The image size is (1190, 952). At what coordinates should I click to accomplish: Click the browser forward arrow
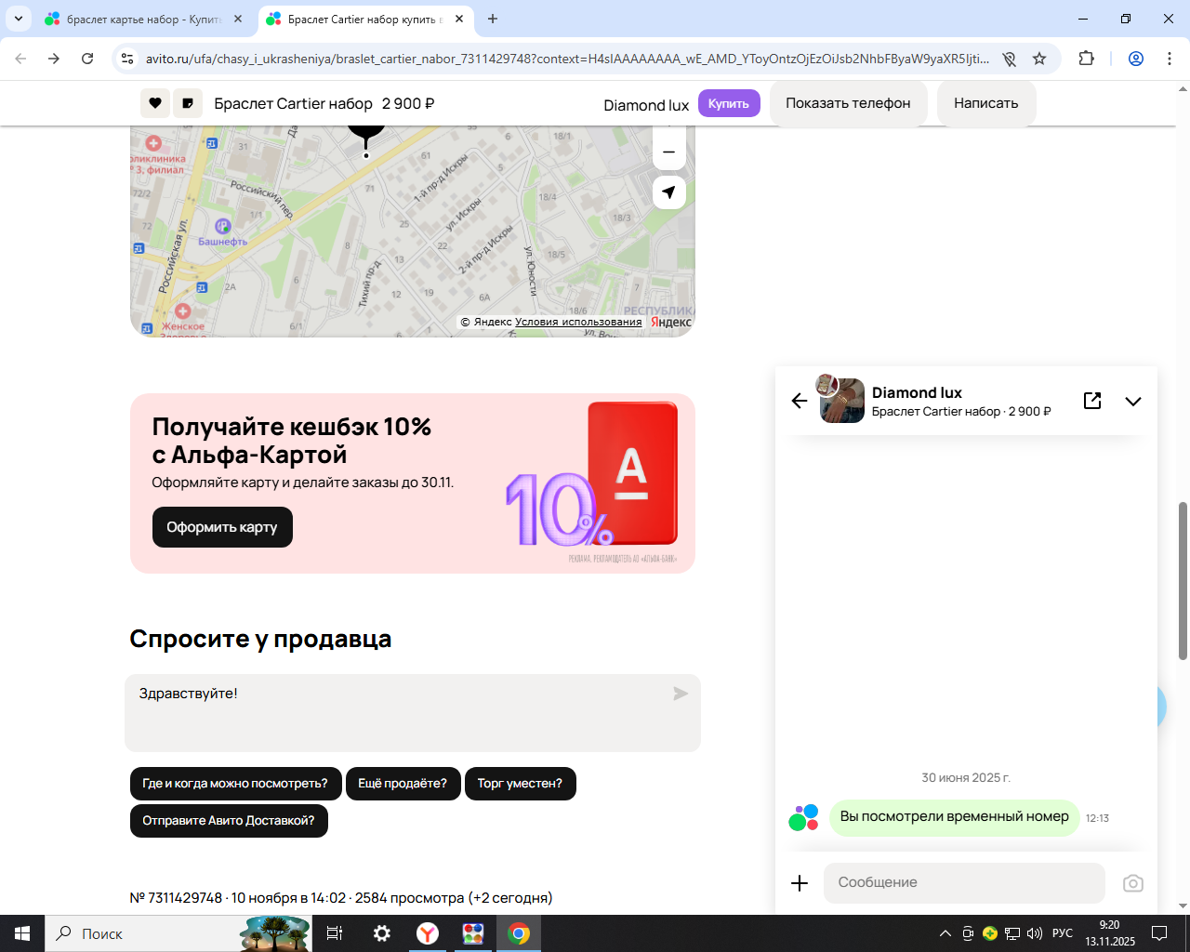pos(54,59)
